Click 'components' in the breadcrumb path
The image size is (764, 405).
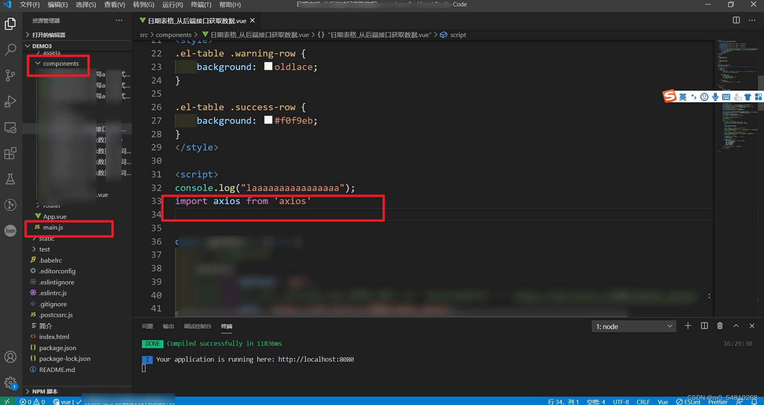(x=173, y=35)
